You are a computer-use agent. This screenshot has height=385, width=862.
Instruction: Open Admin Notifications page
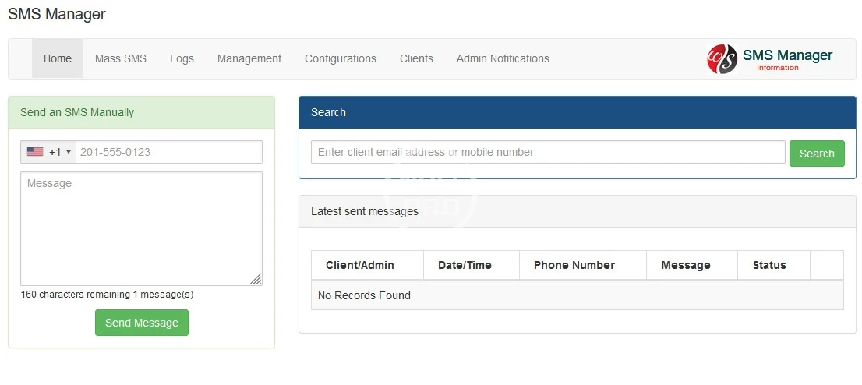[x=503, y=58]
